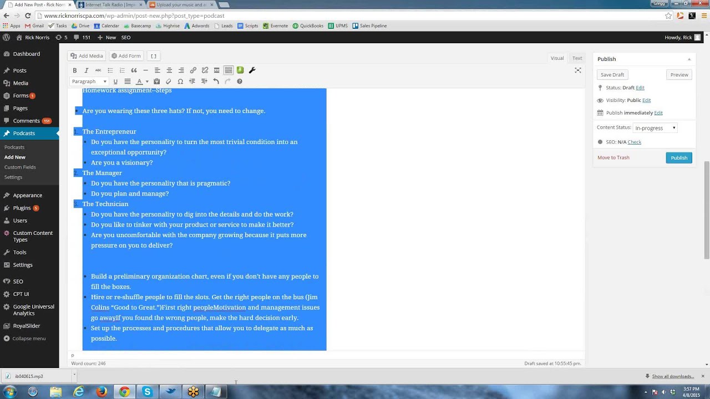Click the shortcode brackets button

(154, 56)
